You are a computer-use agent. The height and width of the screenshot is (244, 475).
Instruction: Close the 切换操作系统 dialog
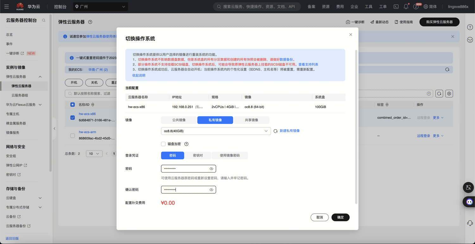351,35
